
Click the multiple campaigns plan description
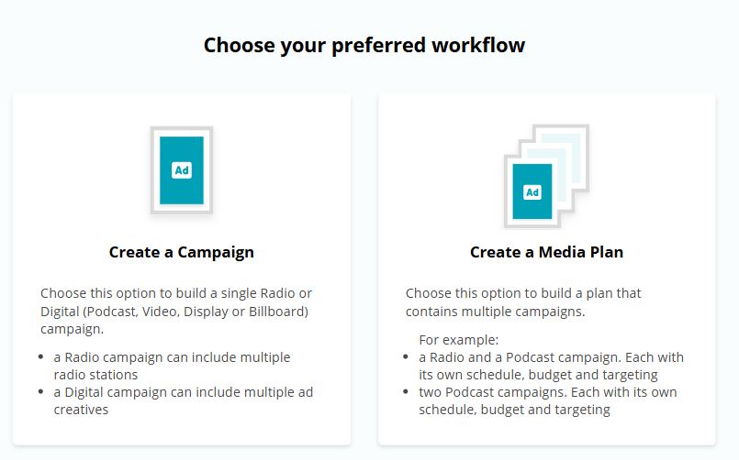tap(523, 302)
